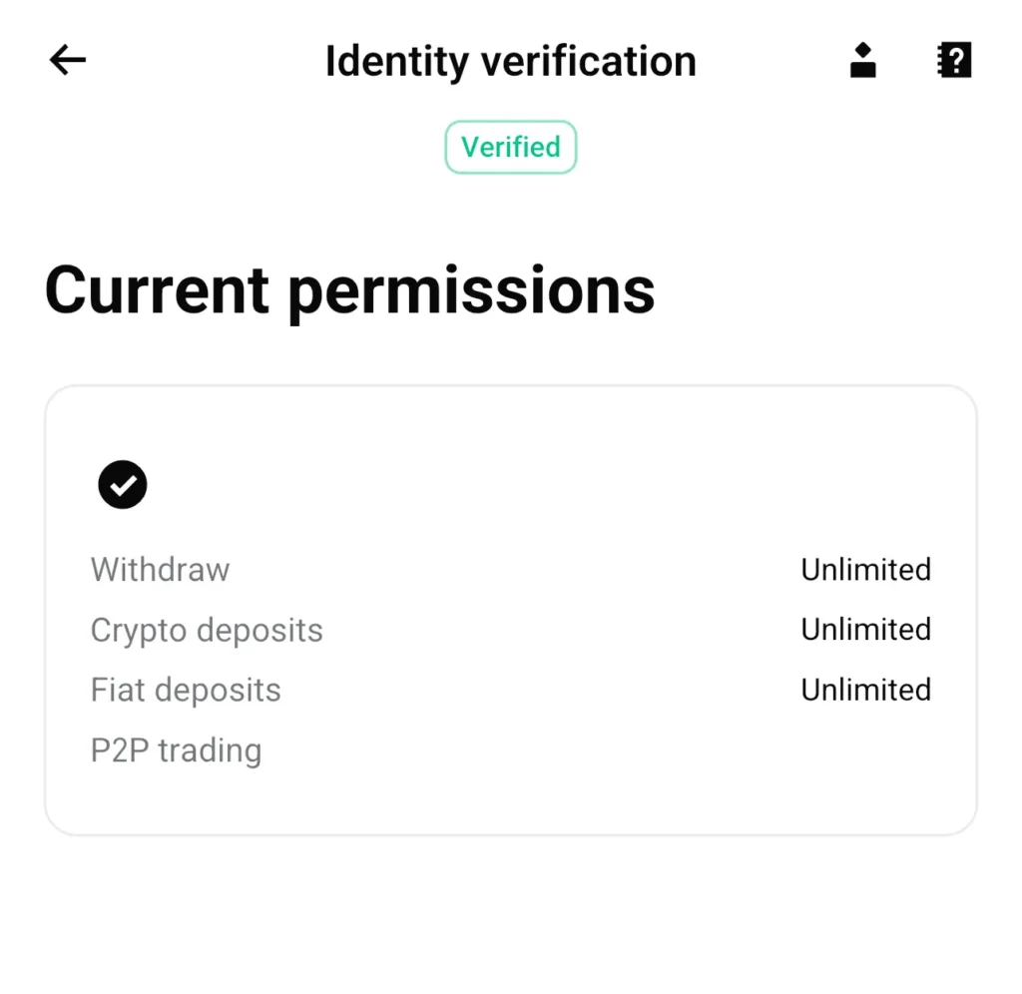Tap the back arrow
Screen dimensions: 1022x994
pyautogui.click(x=68, y=61)
